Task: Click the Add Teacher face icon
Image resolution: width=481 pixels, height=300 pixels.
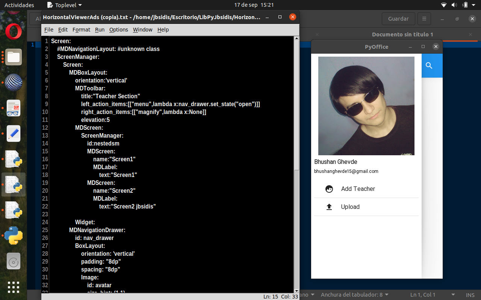Action: 329,189
